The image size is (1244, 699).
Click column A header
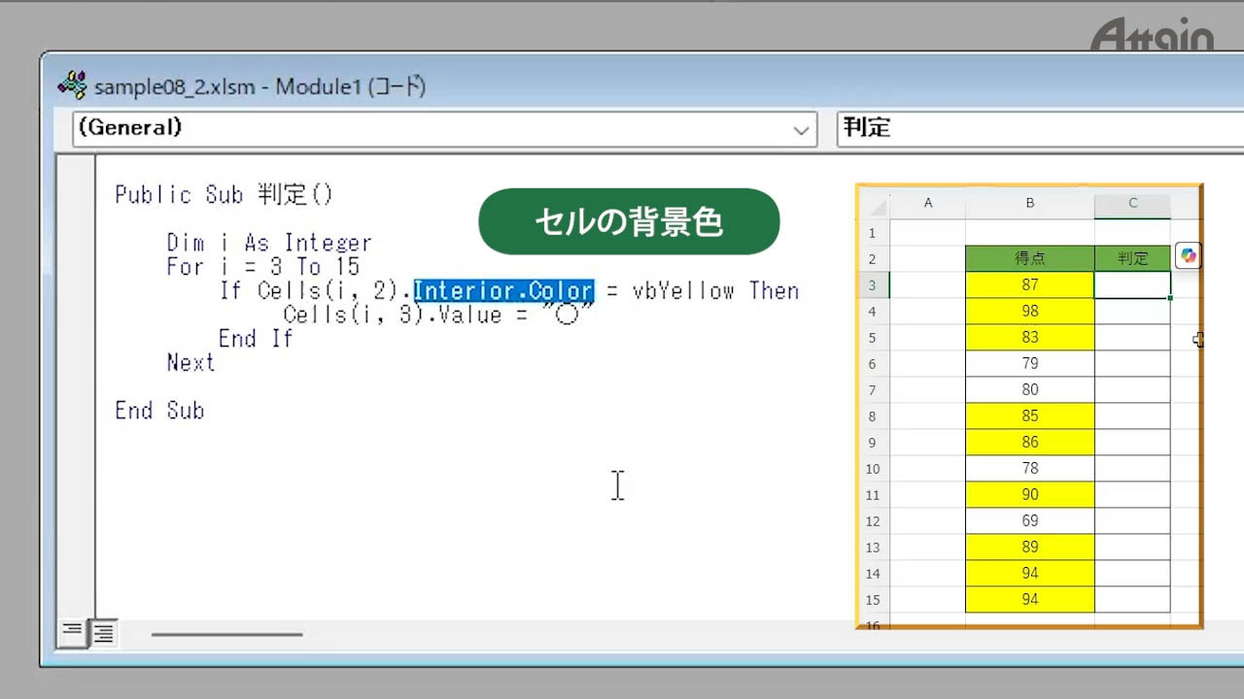pyautogui.click(x=927, y=204)
